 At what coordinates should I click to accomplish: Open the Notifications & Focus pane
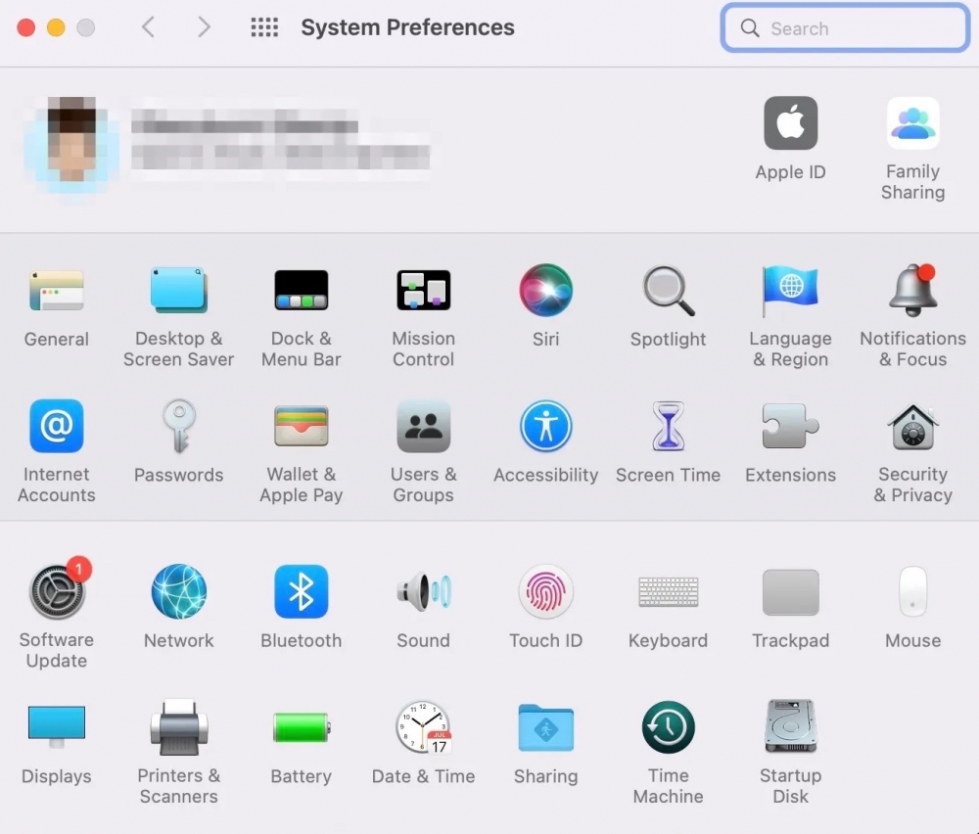click(912, 290)
